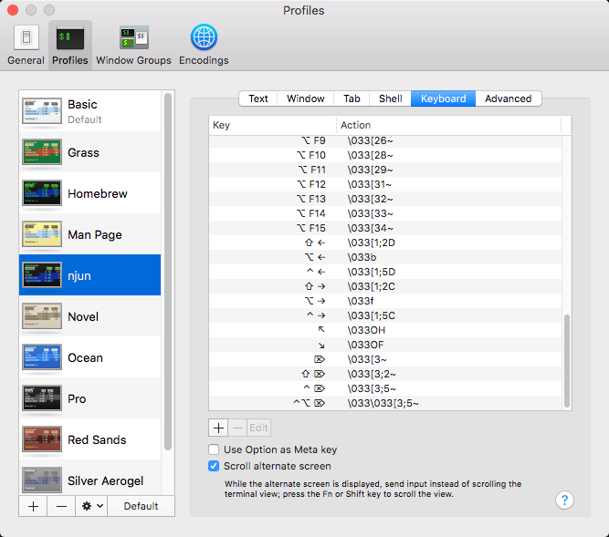This screenshot has height=537, width=609.
Task: Open Window Groups preferences
Action: tap(133, 45)
